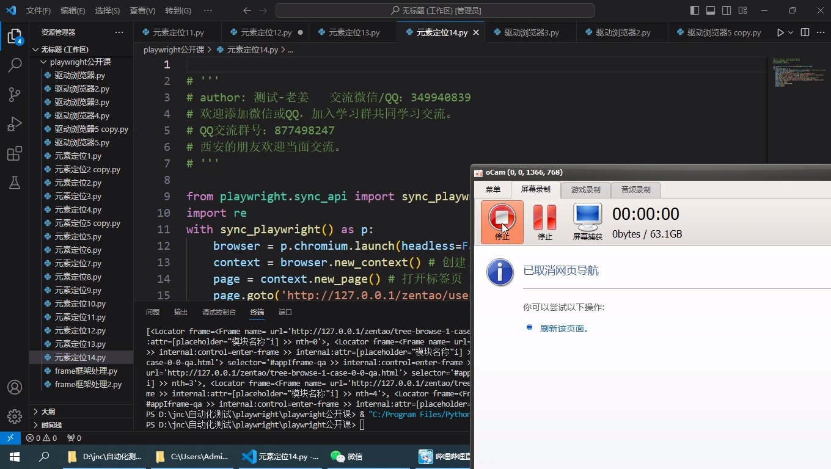
Task: Open the Source Control view
Action: point(15,95)
